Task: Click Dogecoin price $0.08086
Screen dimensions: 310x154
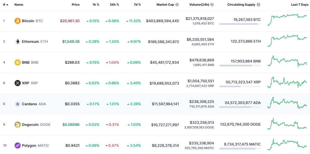Action: [x=71, y=125]
